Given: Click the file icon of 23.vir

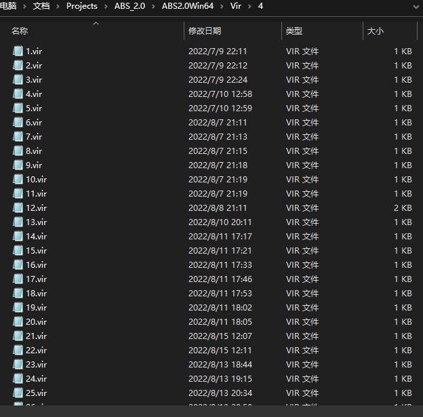Looking at the screenshot, I should click(18, 364).
